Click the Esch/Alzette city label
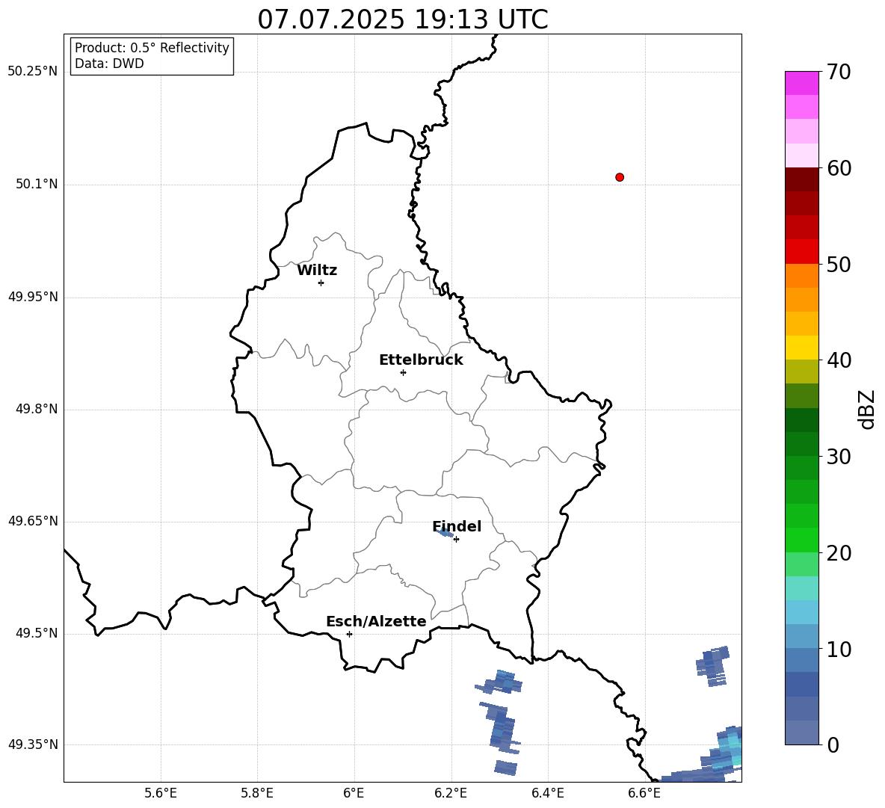Image resolution: width=885 pixels, height=808 pixels. 376,621
